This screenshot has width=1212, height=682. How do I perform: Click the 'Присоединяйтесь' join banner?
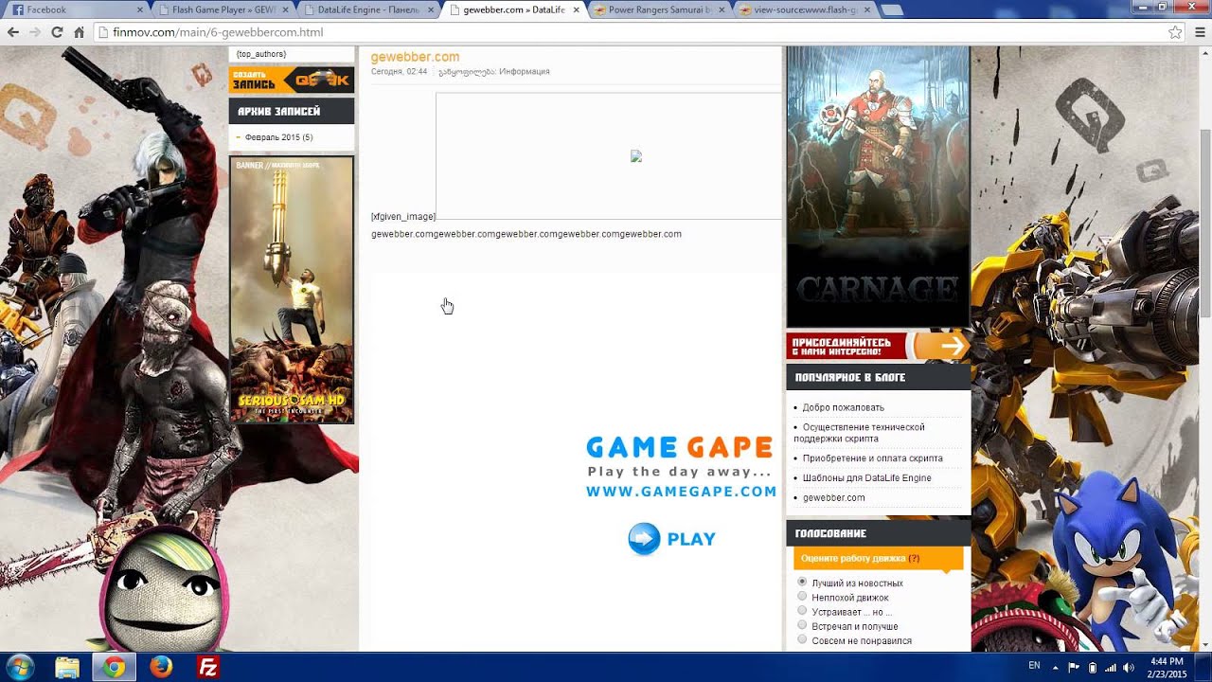click(x=877, y=346)
